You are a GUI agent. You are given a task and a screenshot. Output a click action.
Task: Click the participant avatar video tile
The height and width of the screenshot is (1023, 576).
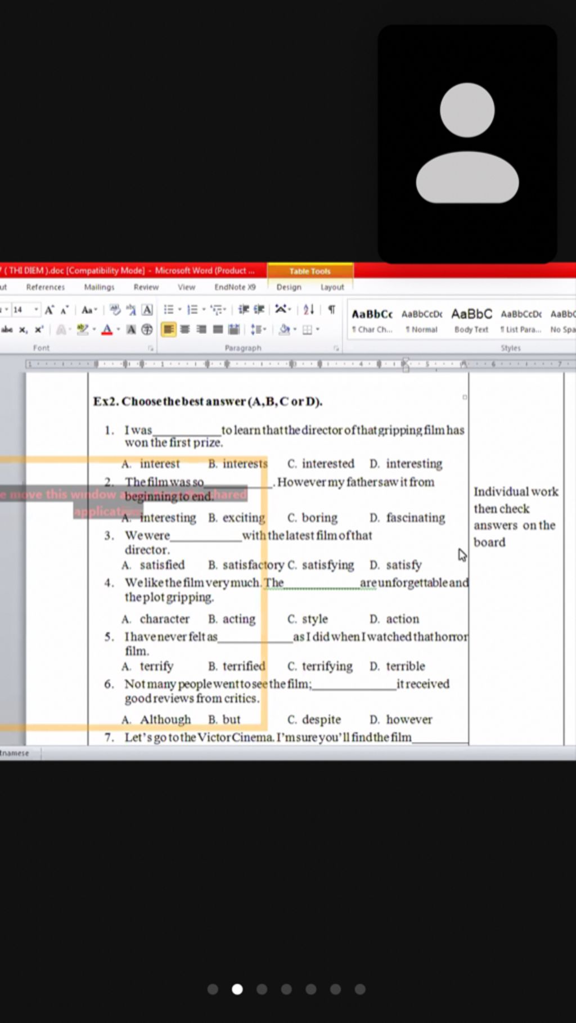pos(467,144)
